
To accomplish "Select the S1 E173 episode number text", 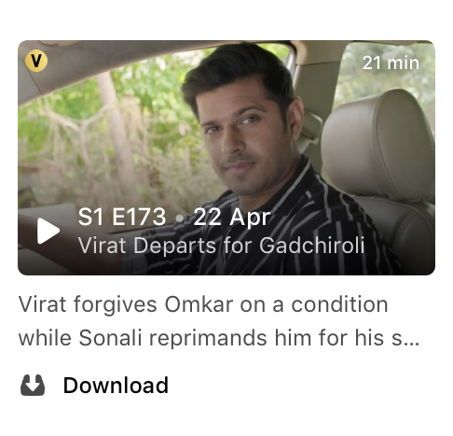I will click(x=122, y=217).
